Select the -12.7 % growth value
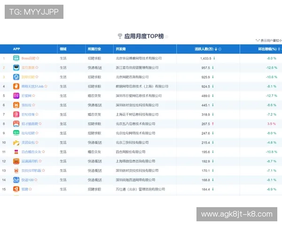The image size is (282, 226). [271, 96]
